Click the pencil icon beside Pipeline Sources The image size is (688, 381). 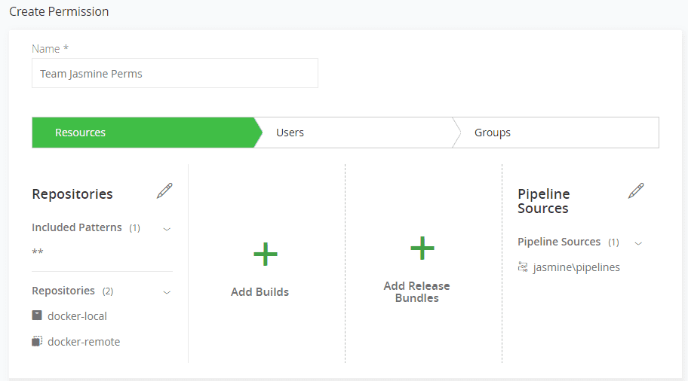point(636,191)
